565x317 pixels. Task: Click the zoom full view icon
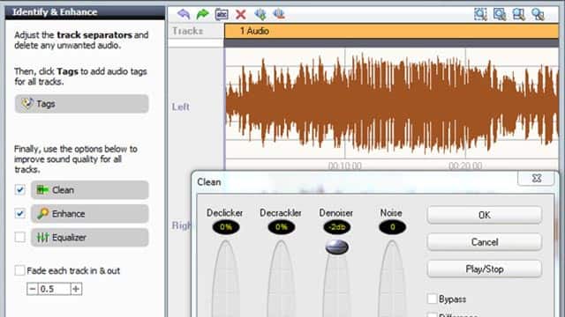(x=538, y=14)
